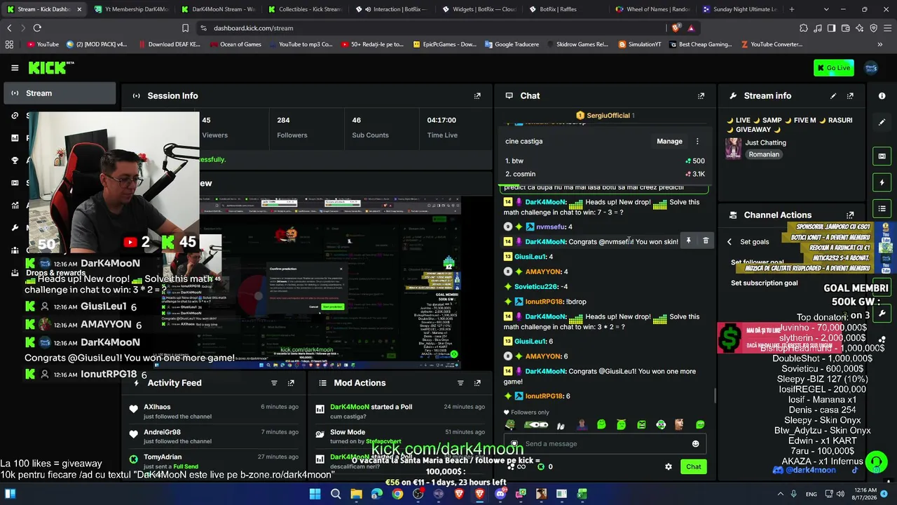Edit stream info with the pencil icon
Image resolution: width=897 pixels, height=505 pixels.
pyautogui.click(x=833, y=96)
